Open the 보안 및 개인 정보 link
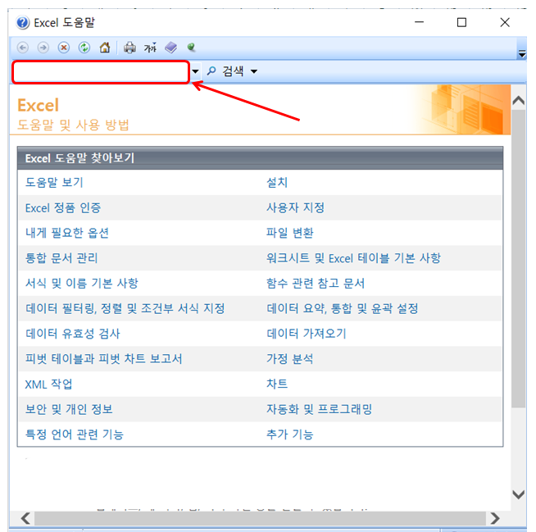 tap(69, 409)
